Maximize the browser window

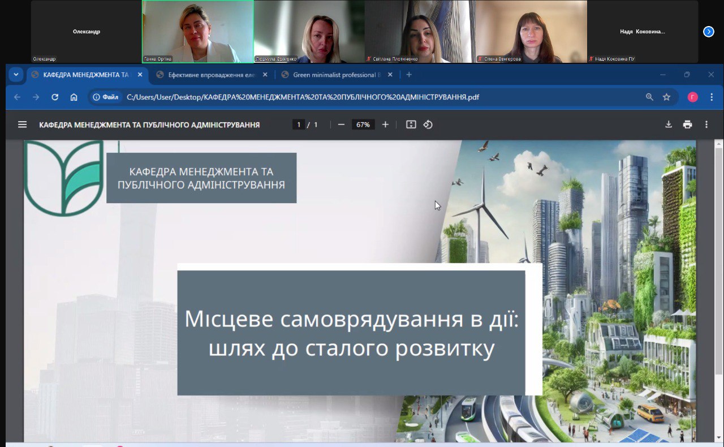click(x=687, y=75)
